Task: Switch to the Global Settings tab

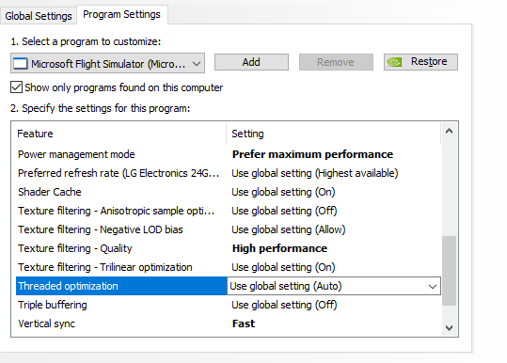Action: coord(39,16)
